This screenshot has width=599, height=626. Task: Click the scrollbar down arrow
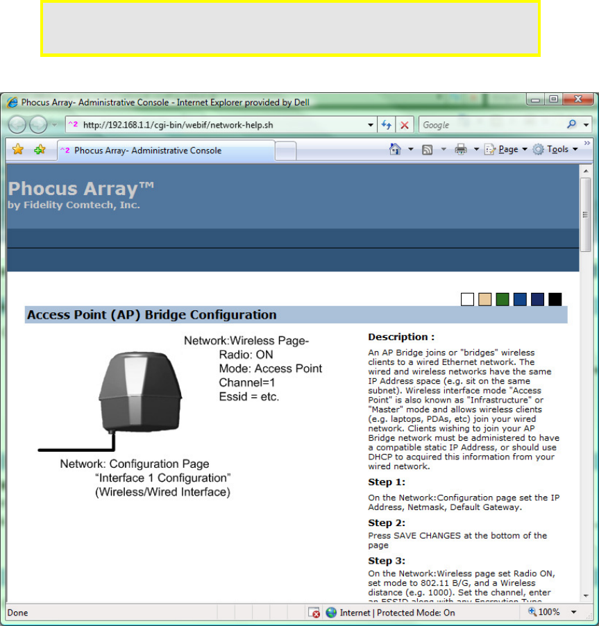pyautogui.click(x=586, y=595)
